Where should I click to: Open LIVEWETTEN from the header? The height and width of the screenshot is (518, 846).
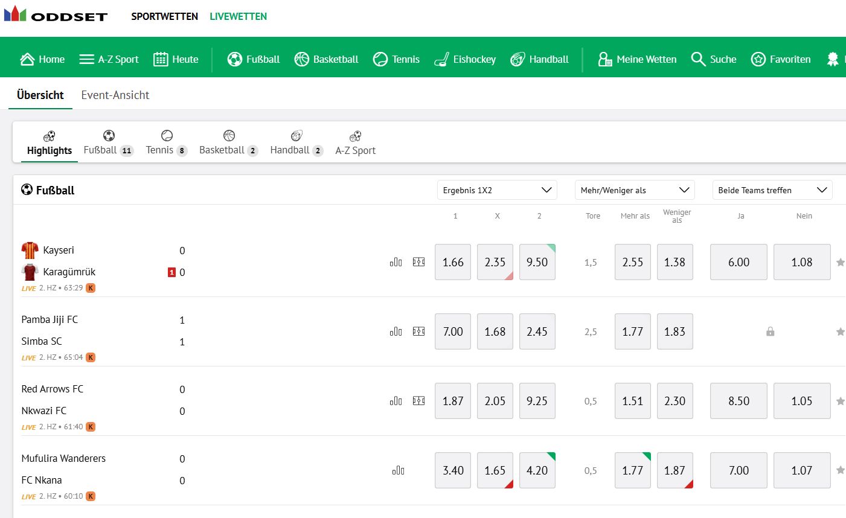coord(238,16)
